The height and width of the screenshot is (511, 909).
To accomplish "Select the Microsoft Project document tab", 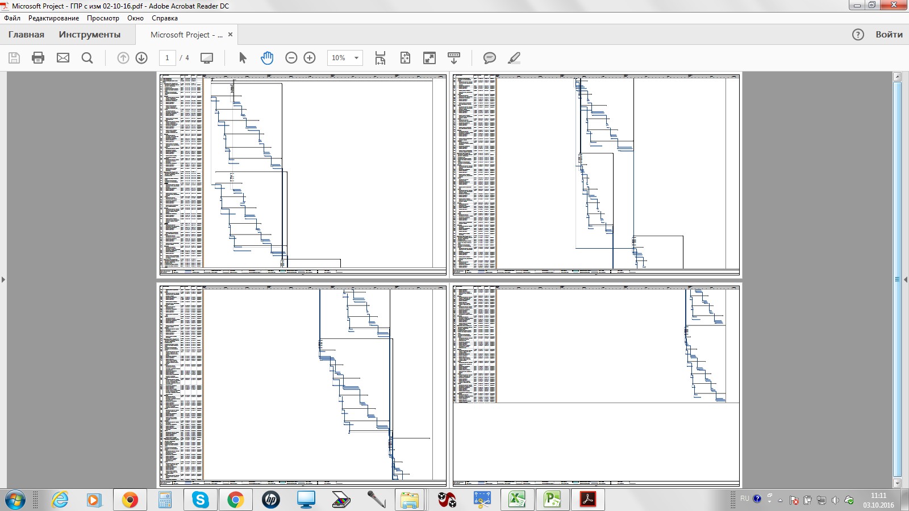I will 186,35.
